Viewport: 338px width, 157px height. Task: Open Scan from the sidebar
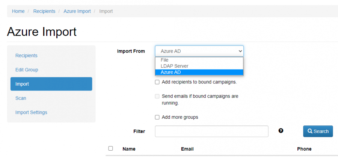point(21,98)
